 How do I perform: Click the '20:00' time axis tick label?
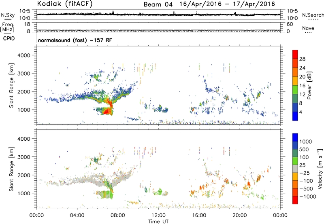click(x=240, y=216)
